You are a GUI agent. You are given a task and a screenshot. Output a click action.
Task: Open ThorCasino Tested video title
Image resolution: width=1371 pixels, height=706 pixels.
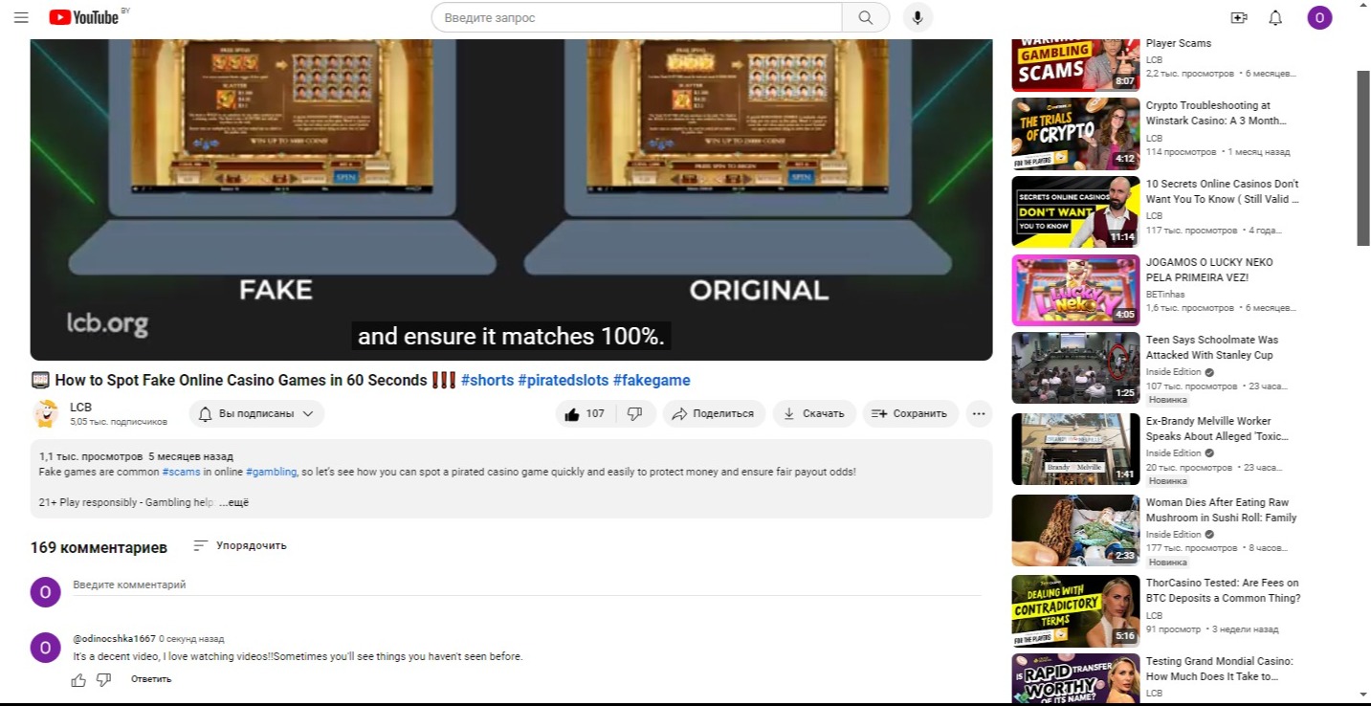pyautogui.click(x=1224, y=590)
